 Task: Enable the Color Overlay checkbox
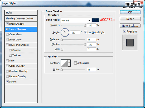(x=7, y=66)
